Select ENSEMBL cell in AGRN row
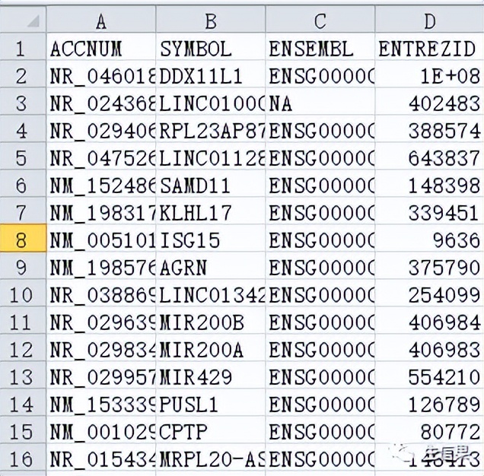This screenshot has height=476, width=484. pyautogui.click(x=320, y=265)
